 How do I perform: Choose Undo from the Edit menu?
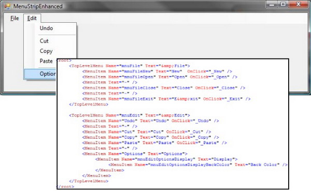tap(46, 28)
